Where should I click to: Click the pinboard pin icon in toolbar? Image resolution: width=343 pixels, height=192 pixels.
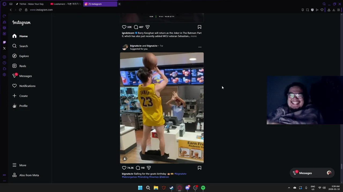(x=303, y=10)
